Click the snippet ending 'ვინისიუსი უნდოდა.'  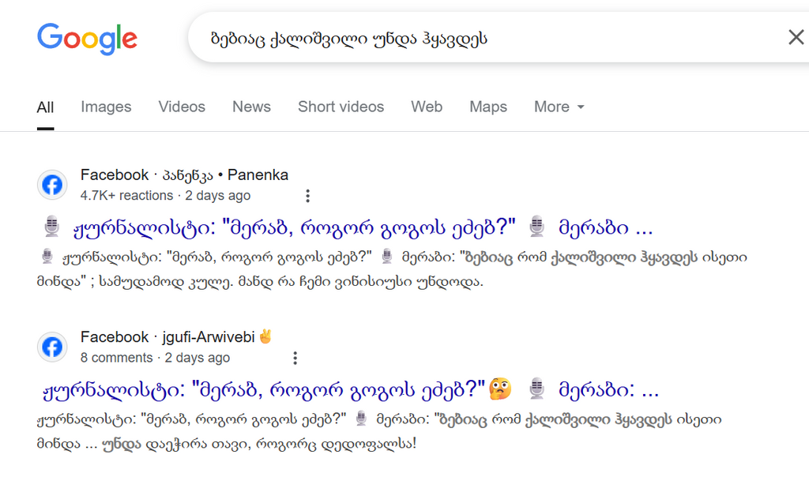pos(392,269)
